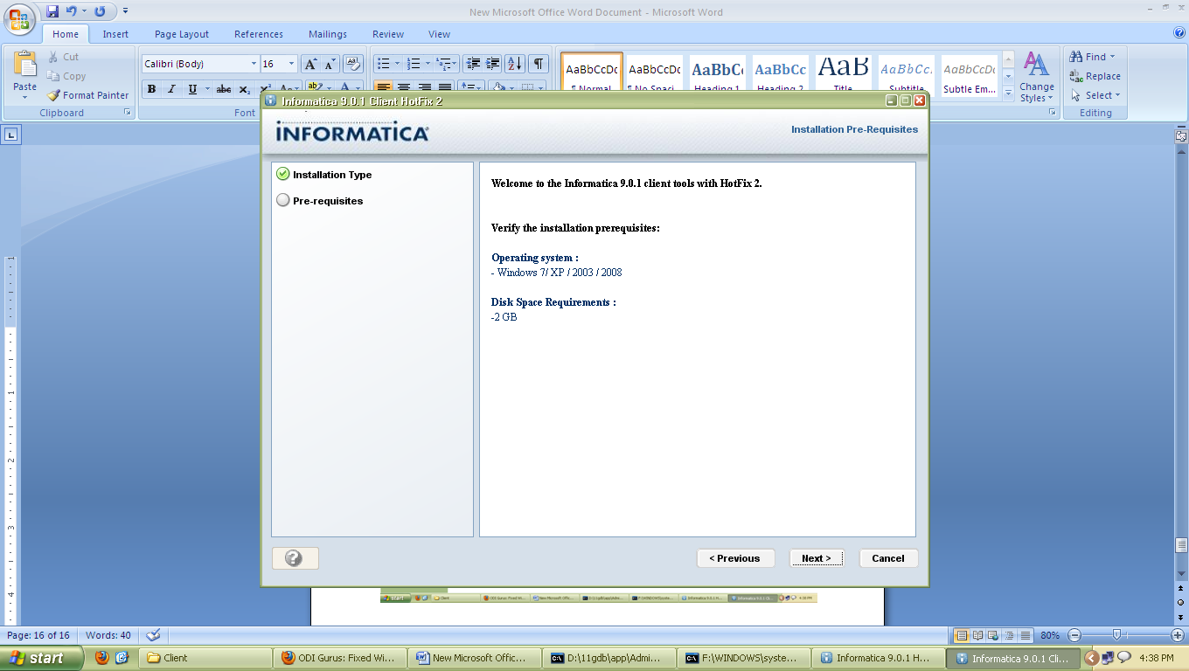Toggle Strikethrough formatting in Word
The image size is (1189, 671).
click(x=224, y=89)
